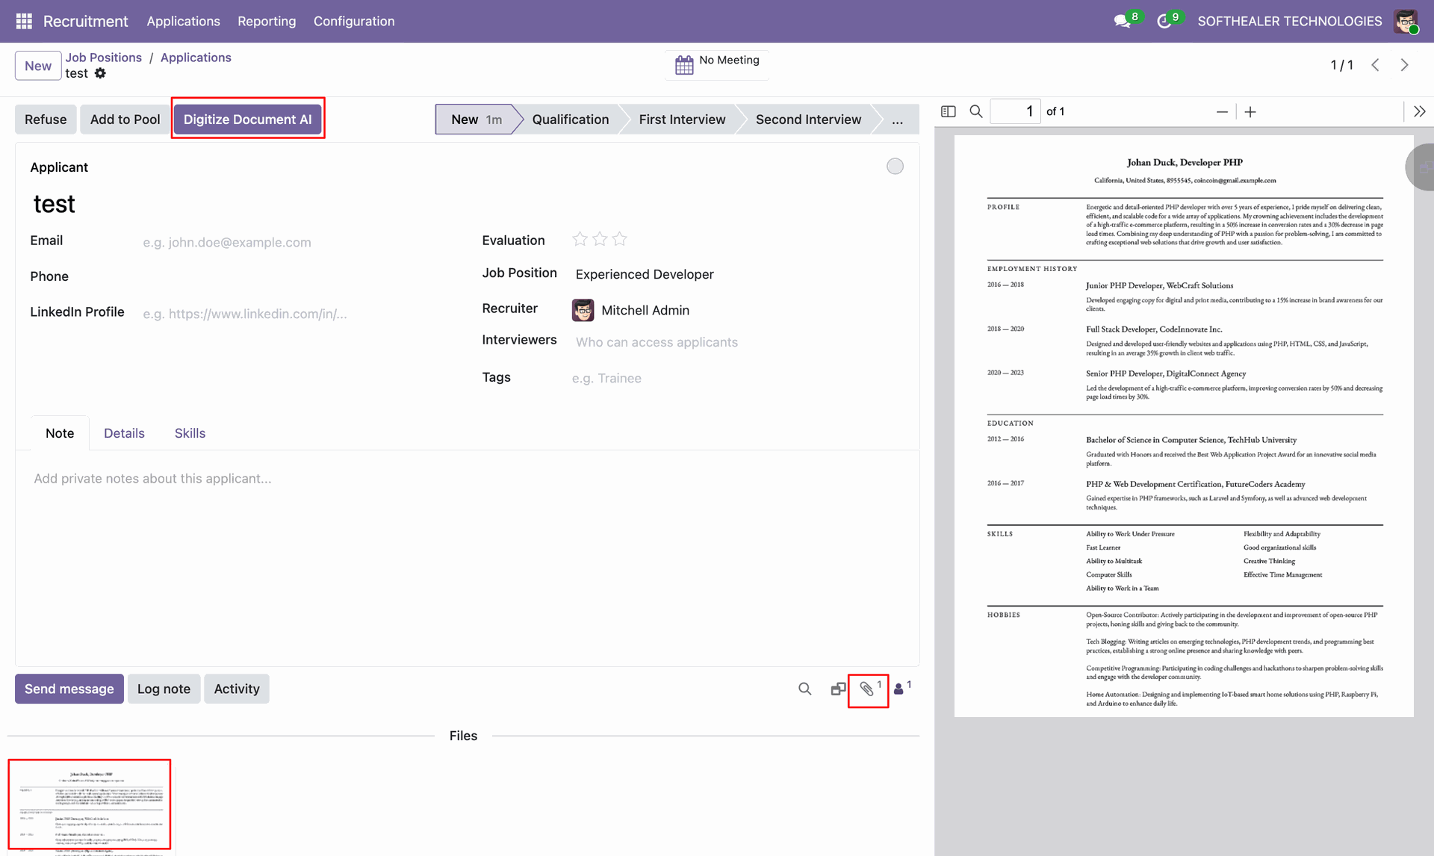Open the resume file thumbnail
1434x856 pixels.
pyautogui.click(x=90, y=804)
